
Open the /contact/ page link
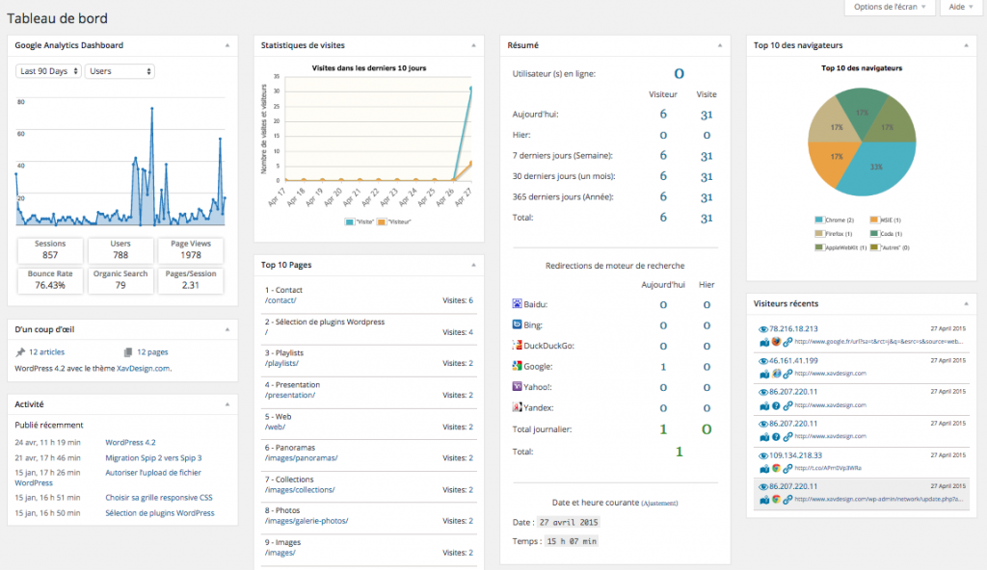[x=280, y=300]
